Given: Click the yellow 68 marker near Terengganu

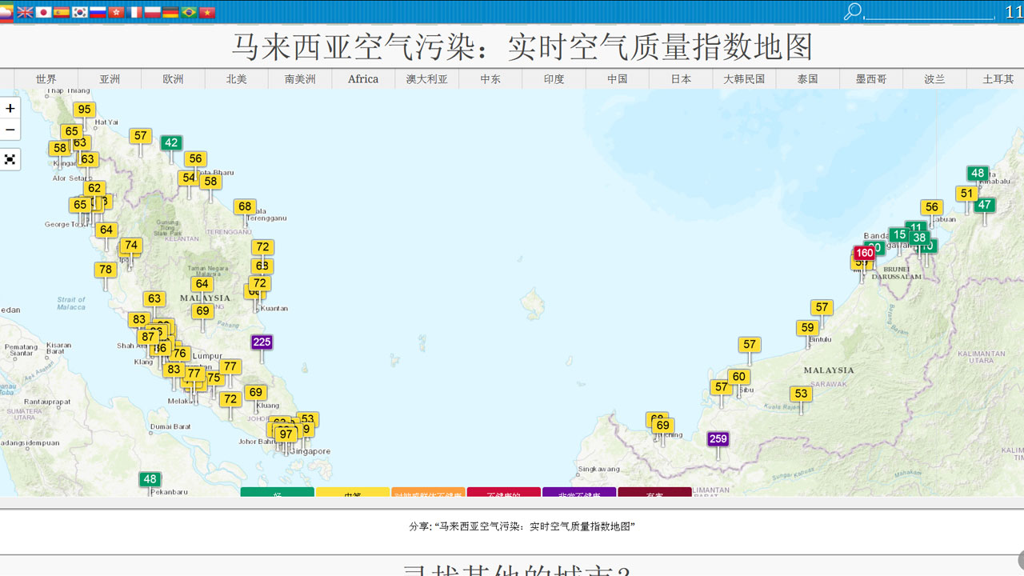Looking at the screenshot, I should click(x=245, y=206).
